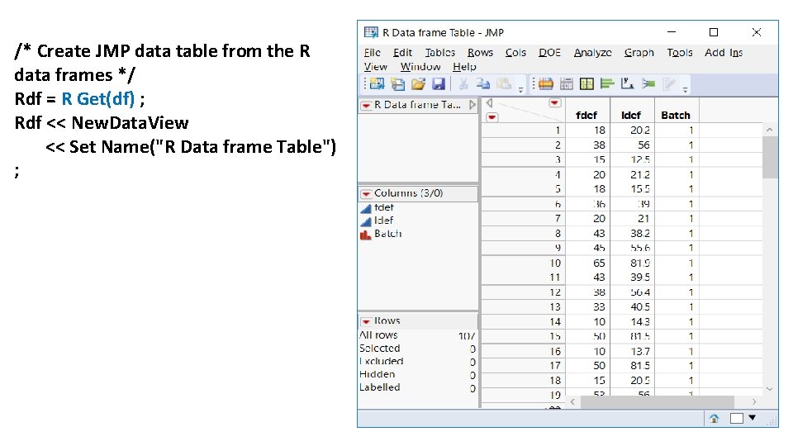Open the Help menu
This screenshot has height=446, width=793.
(x=464, y=67)
